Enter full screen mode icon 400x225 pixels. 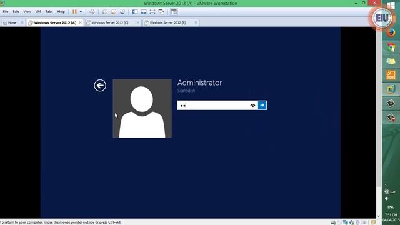[152, 12]
